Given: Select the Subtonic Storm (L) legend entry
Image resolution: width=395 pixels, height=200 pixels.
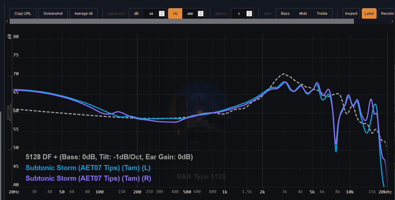Looking at the screenshot, I should click(x=88, y=167).
